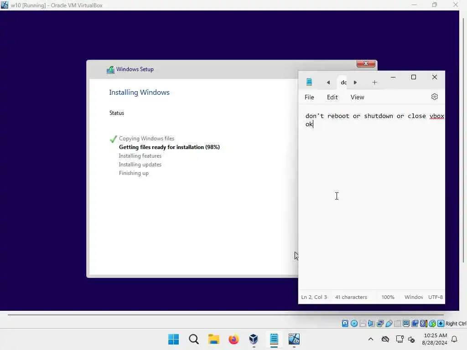Open Notepad settings gear

coord(435,97)
